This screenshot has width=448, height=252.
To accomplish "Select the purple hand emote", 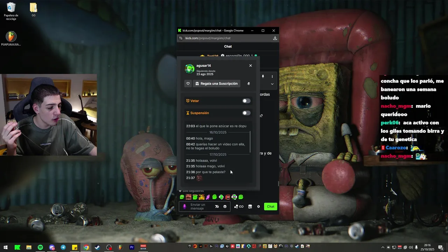I will (x=208, y=197).
